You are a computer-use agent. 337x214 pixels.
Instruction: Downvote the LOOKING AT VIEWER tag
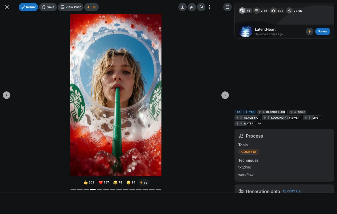point(269,118)
